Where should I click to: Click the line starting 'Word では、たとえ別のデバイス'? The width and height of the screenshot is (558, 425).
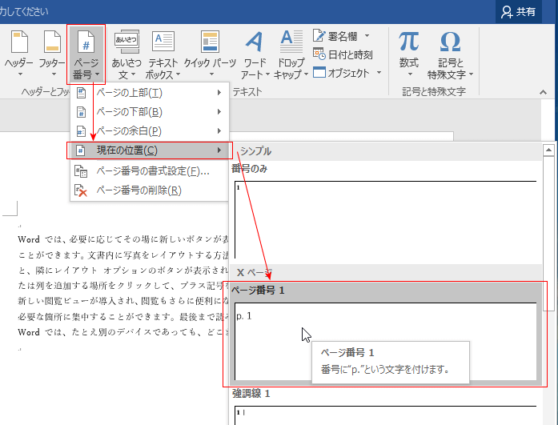click(x=123, y=332)
